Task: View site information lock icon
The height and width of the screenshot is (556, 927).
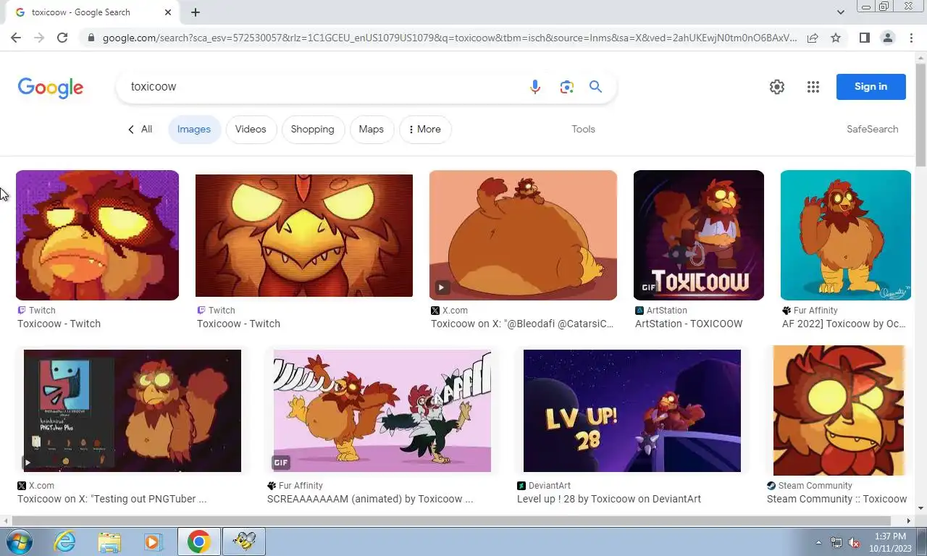Action: pyautogui.click(x=90, y=38)
